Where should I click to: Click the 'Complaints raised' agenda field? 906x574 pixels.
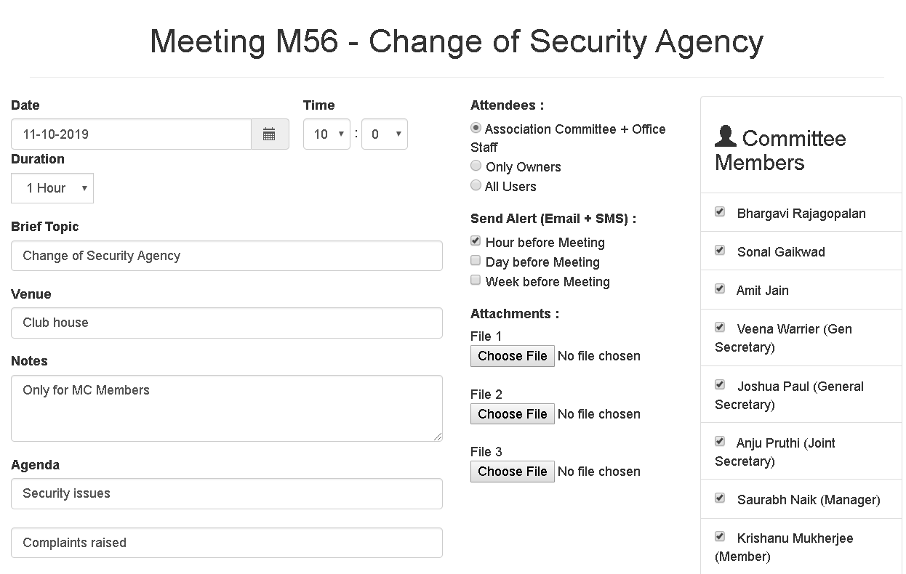(226, 542)
